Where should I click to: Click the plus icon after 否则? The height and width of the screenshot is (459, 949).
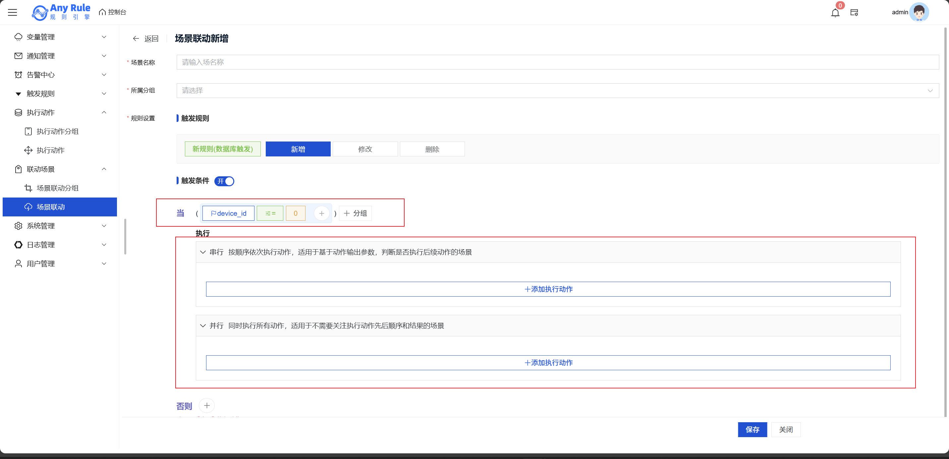tap(207, 406)
